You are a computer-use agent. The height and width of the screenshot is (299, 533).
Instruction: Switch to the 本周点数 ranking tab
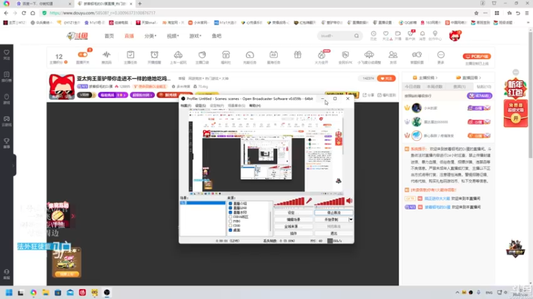click(434, 87)
